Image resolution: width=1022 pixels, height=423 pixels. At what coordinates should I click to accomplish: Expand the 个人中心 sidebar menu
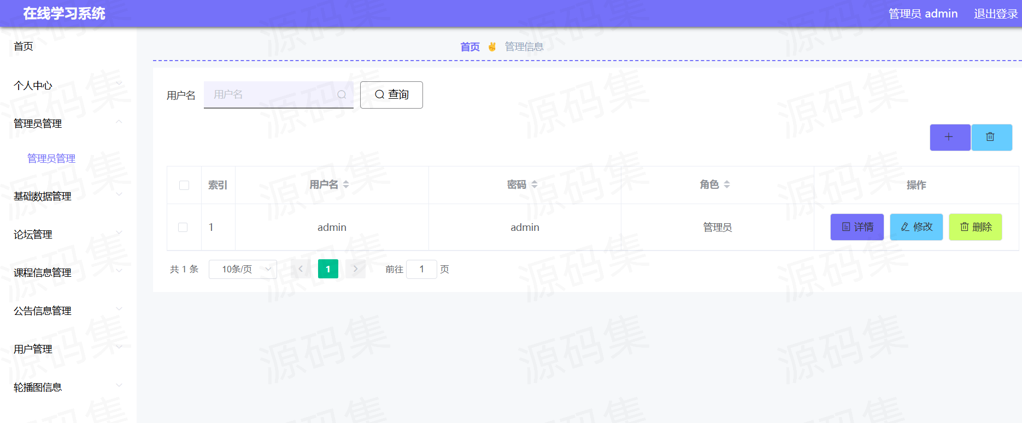68,85
